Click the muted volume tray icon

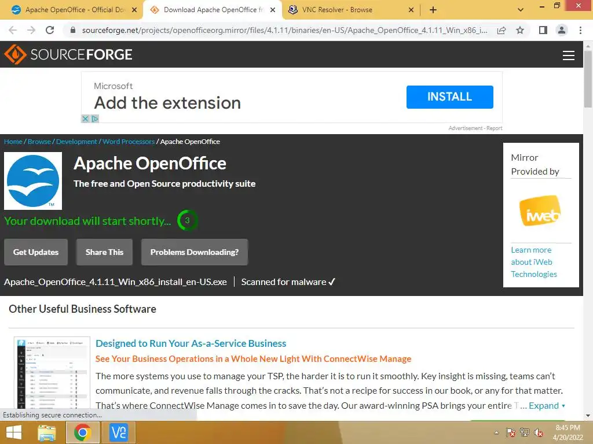click(x=539, y=432)
